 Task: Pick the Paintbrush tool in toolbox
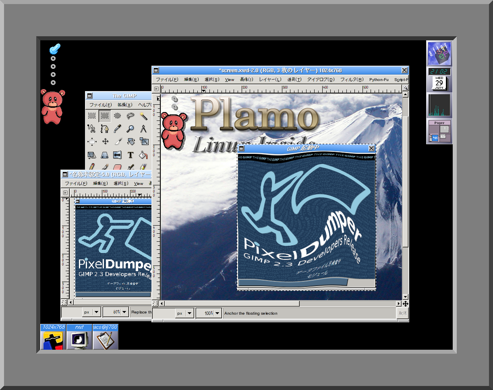[105, 166]
